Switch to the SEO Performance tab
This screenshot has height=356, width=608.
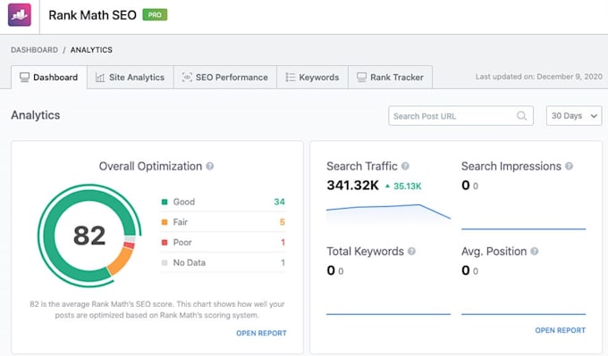pos(225,78)
